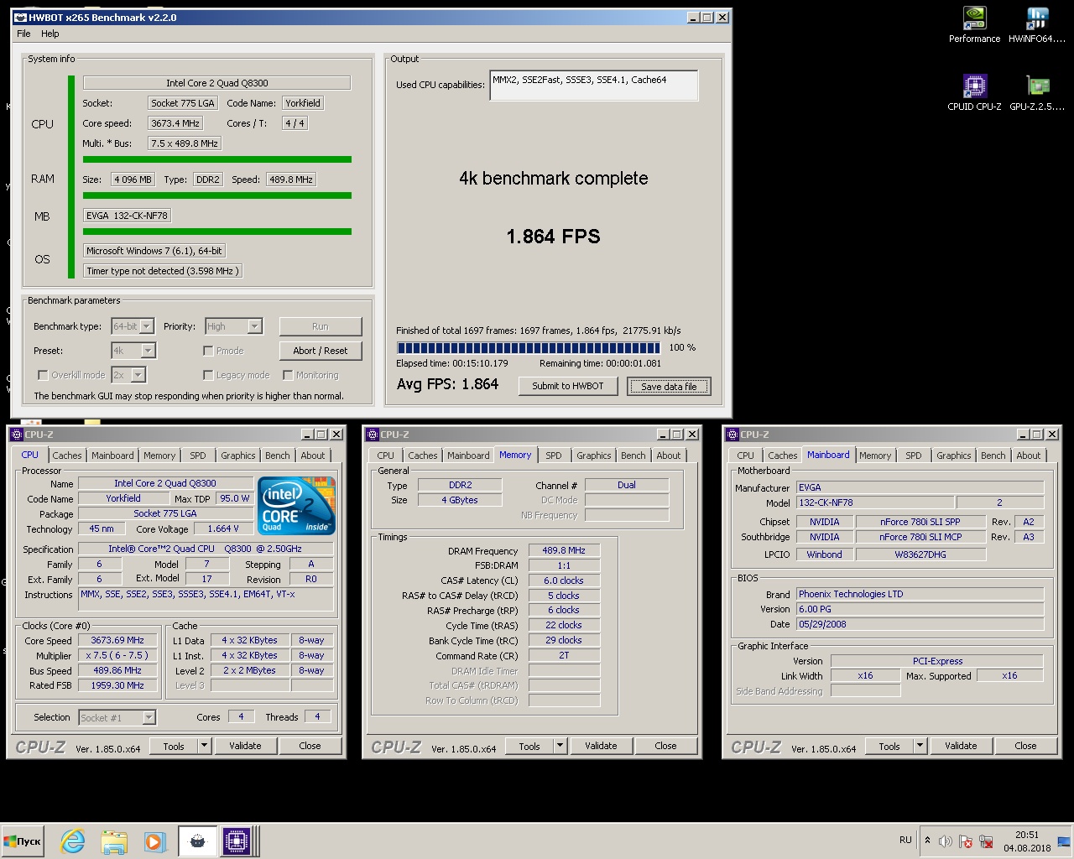
Task: Click the Core Voltage 1.664 V value
Action: (x=223, y=528)
